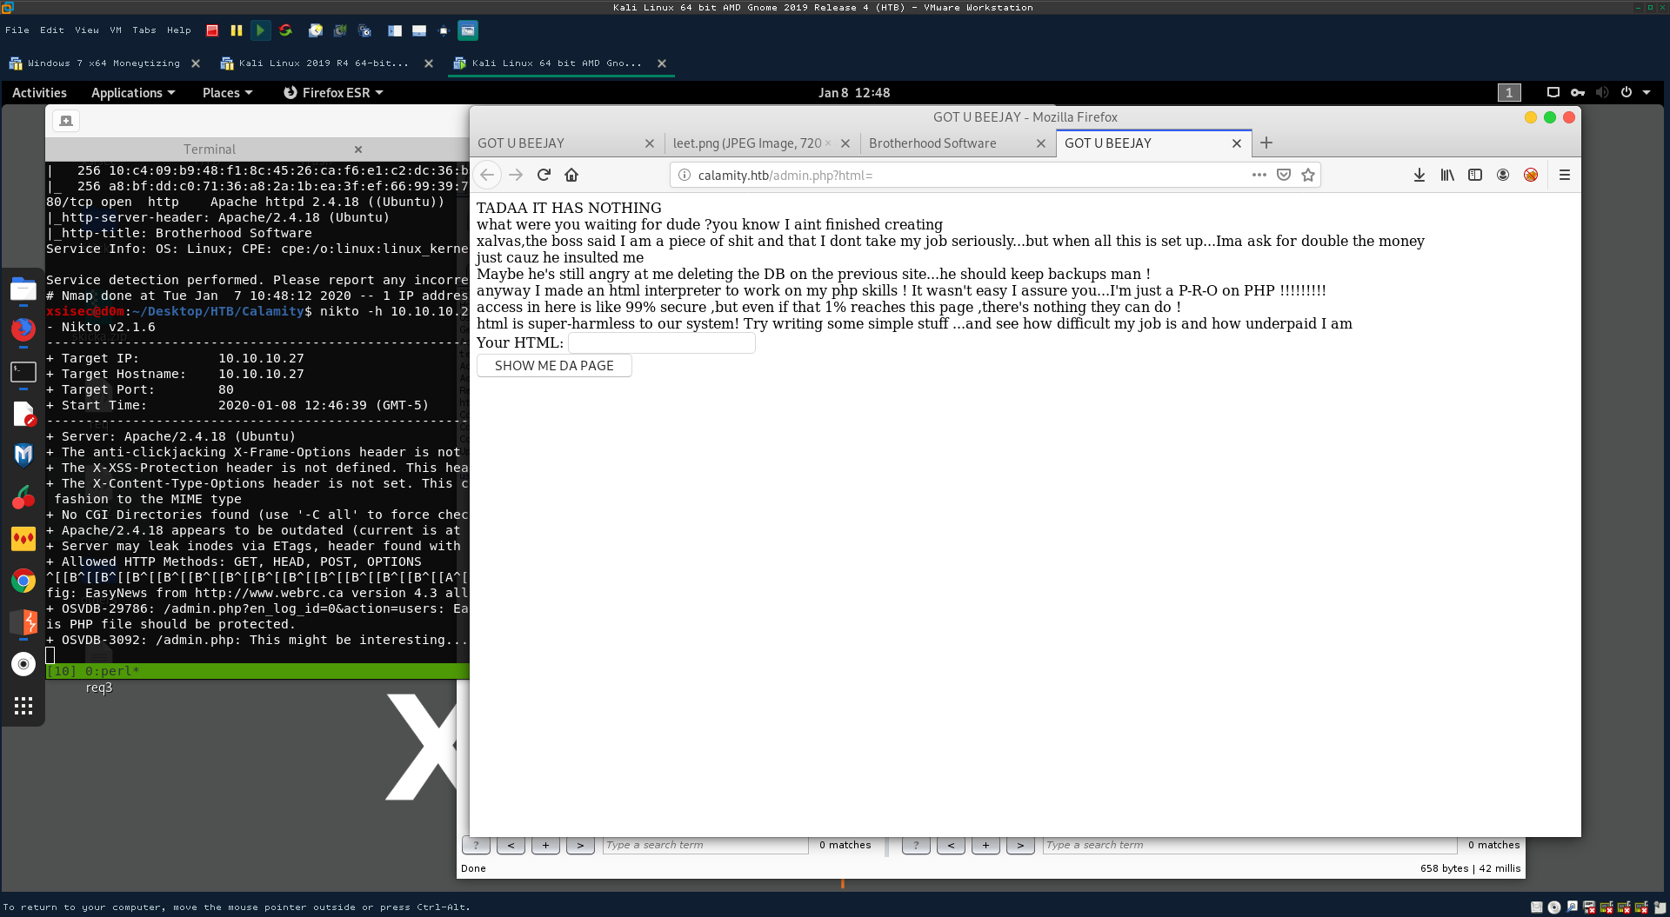The width and height of the screenshot is (1670, 917).
Task: Click left Burp search help ? button
Action: coord(476,845)
